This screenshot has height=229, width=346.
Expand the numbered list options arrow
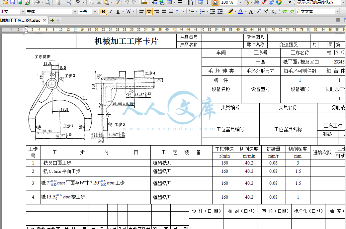197,12
